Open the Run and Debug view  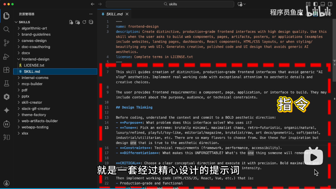(x=7, y=57)
